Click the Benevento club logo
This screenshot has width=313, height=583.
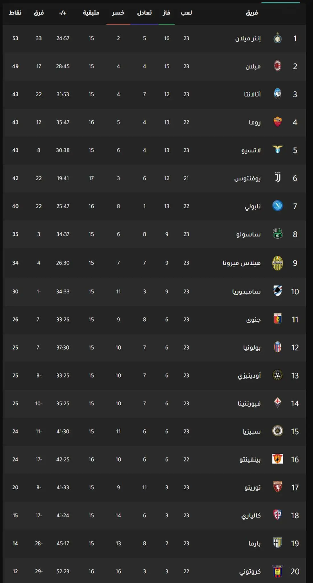coord(277,459)
